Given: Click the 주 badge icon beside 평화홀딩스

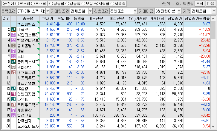Looking at the screenshot, I should click(13, 46).
